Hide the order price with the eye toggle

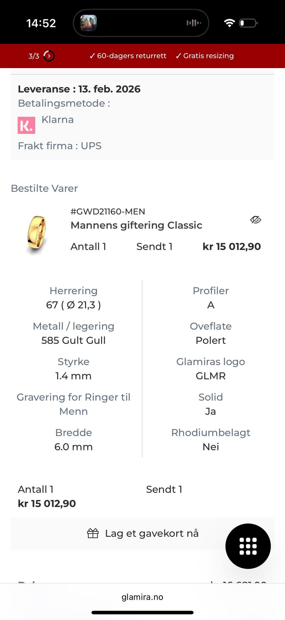[255, 220]
